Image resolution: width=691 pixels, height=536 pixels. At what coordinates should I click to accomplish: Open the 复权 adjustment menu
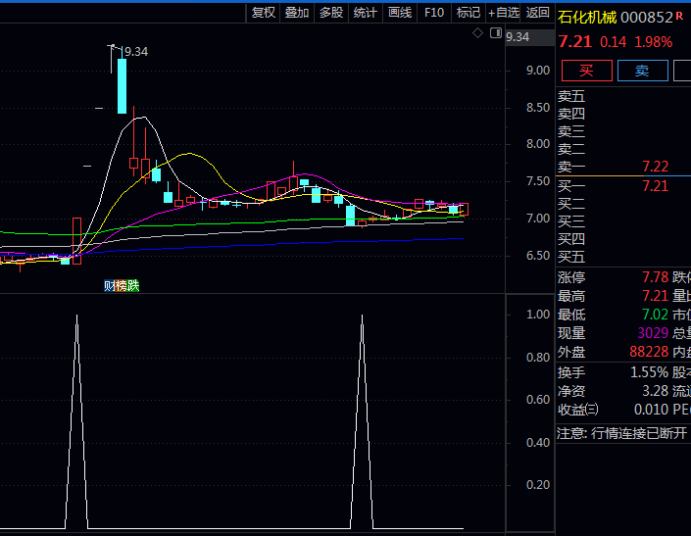(x=264, y=13)
